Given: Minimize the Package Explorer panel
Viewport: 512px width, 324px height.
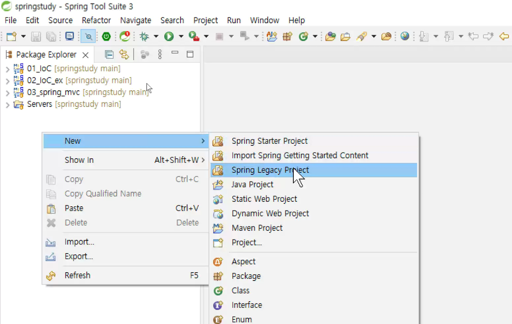Looking at the screenshot, I should pyautogui.click(x=175, y=53).
